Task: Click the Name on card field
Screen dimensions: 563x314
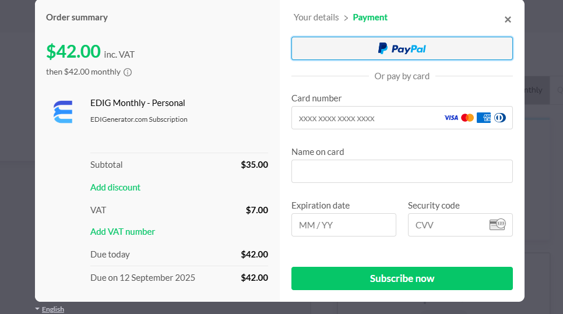Action: click(x=402, y=171)
